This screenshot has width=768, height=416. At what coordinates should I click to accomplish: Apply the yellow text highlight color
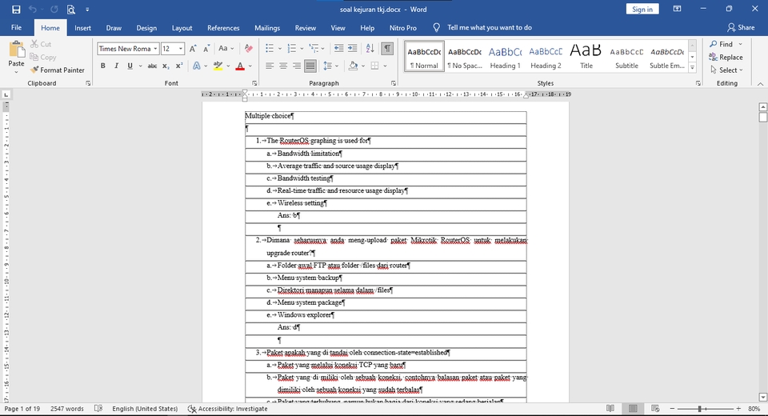tap(218, 66)
